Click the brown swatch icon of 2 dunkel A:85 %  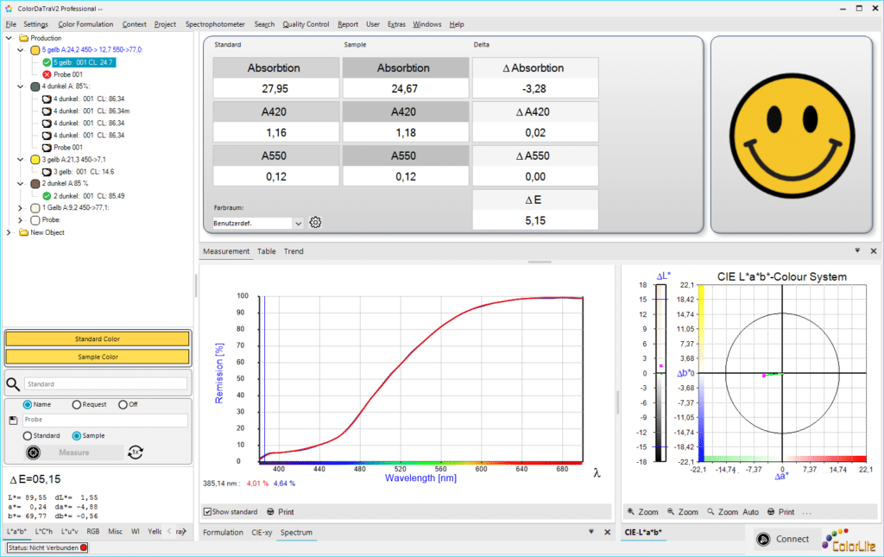[x=35, y=184]
